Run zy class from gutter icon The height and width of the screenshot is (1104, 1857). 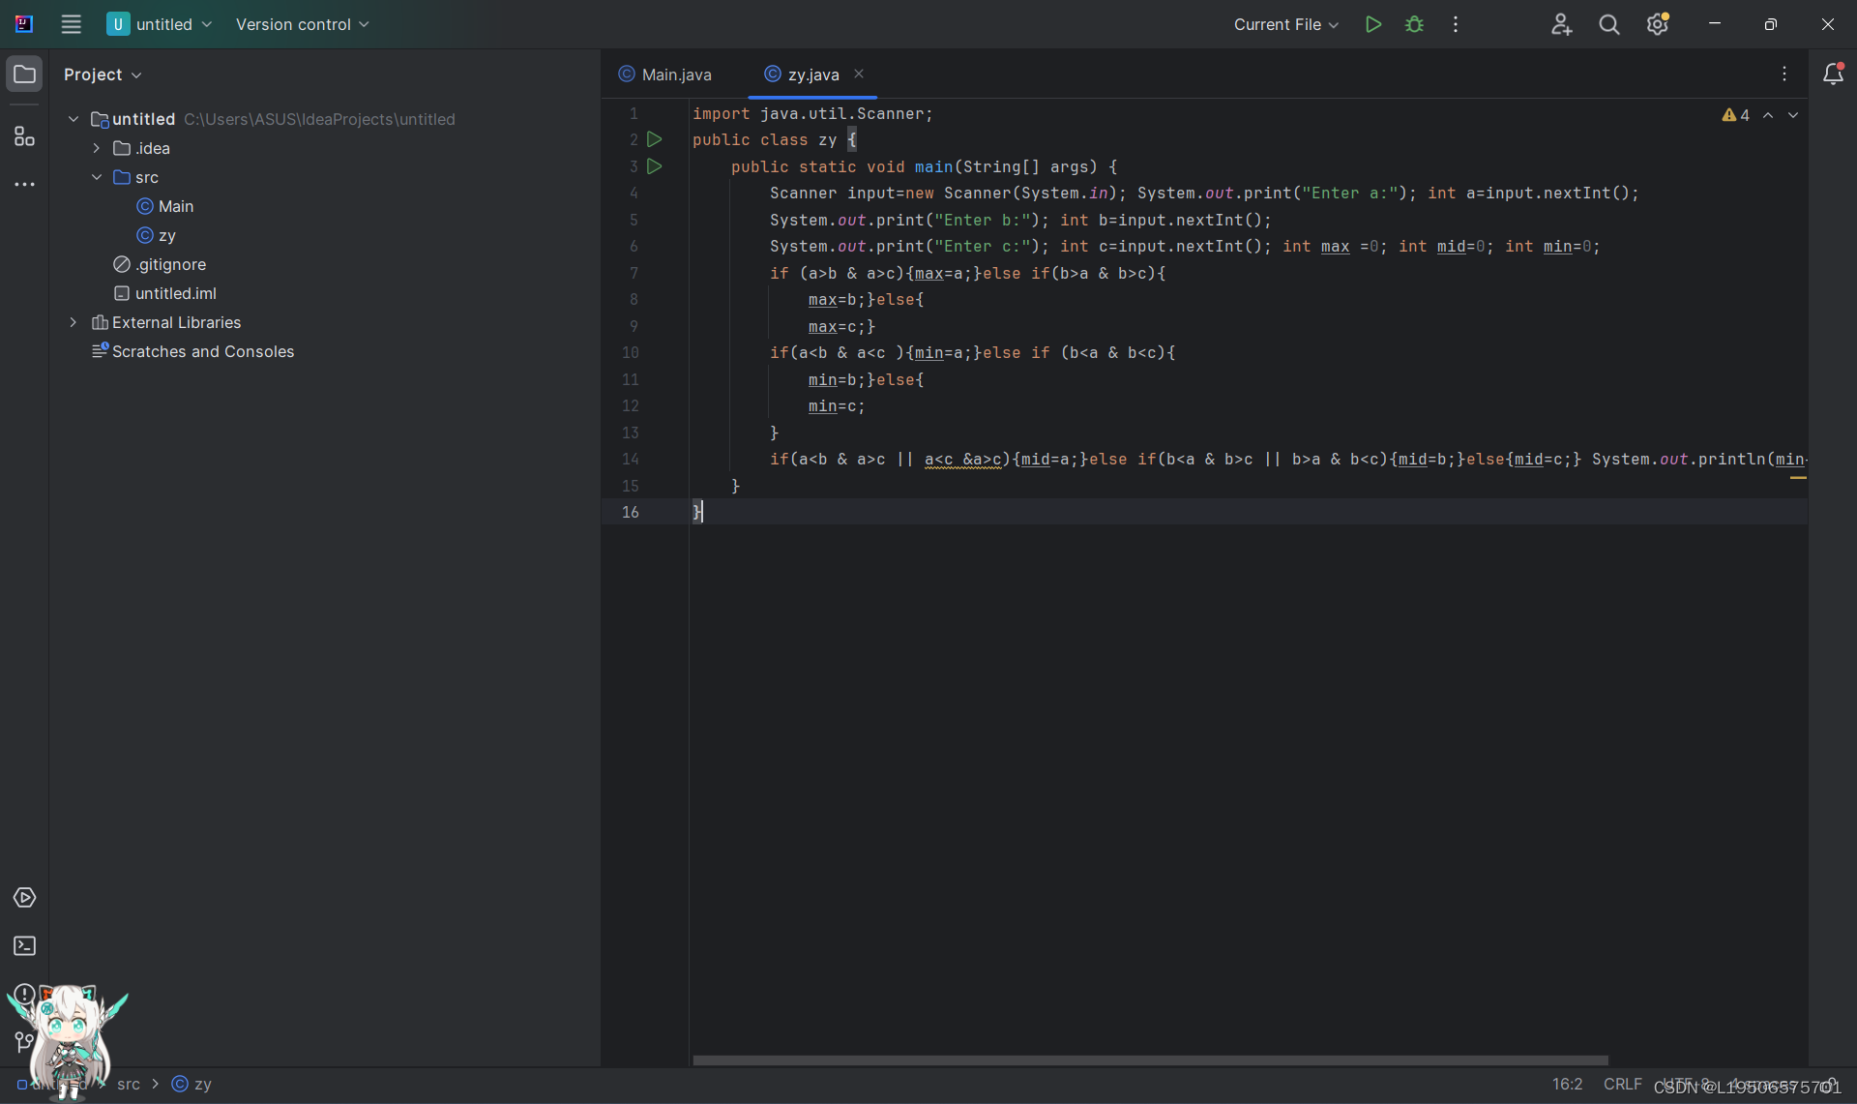tap(655, 139)
